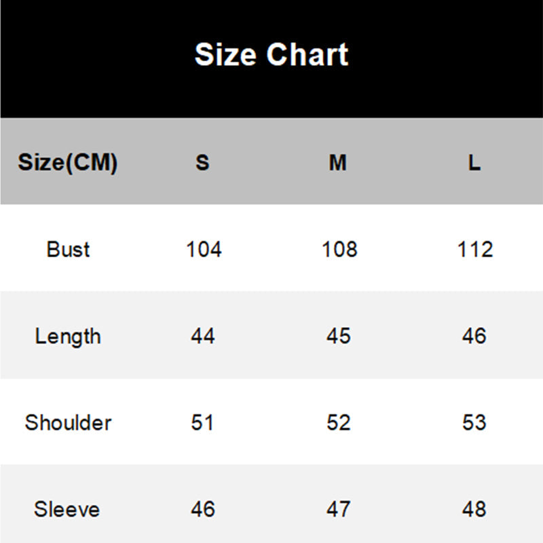This screenshot has width=543, height=543.
Task: Click Shoulder value 53 for size L
Action: click(x=474, y=422)
